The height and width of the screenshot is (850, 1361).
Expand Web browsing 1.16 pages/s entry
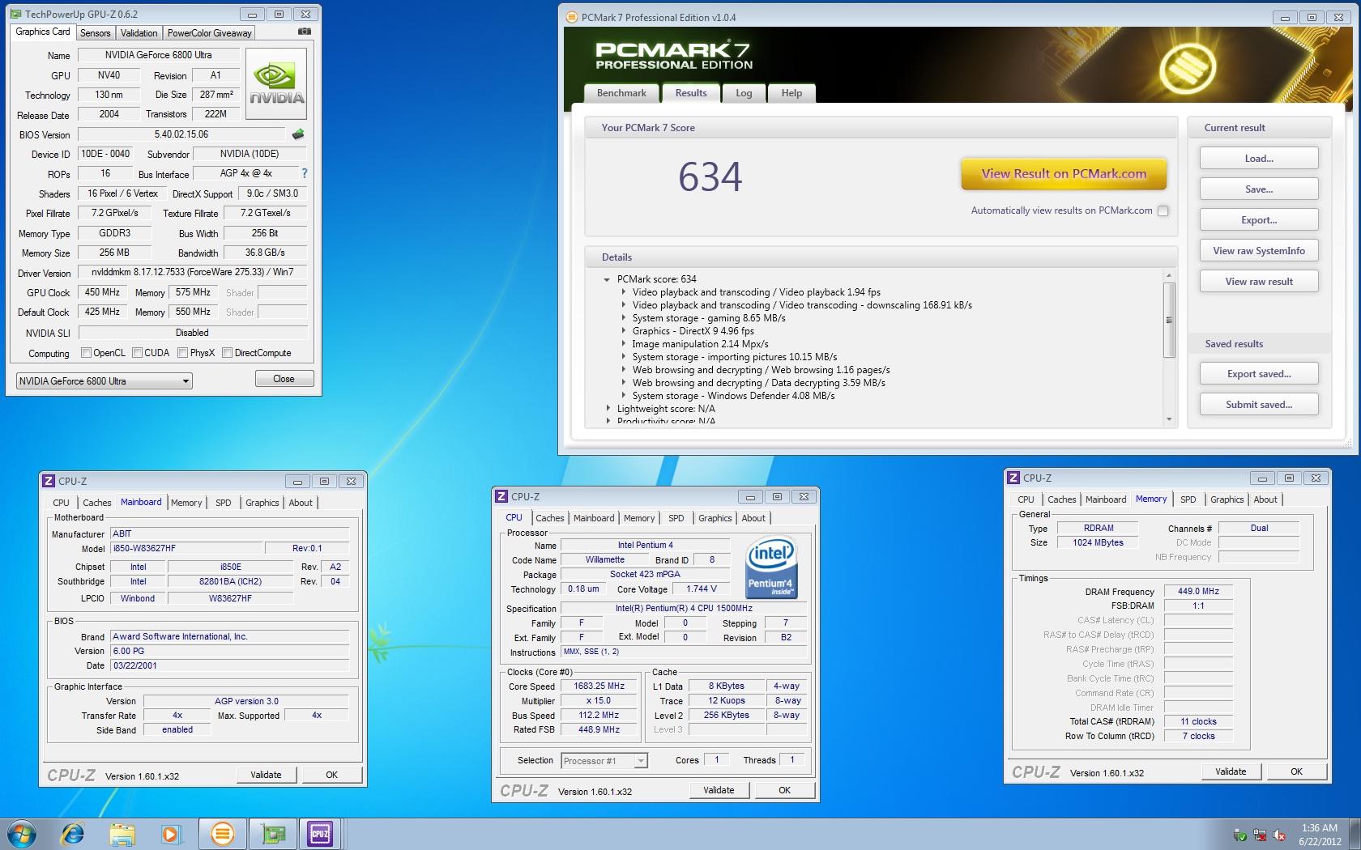(x=623, y=370)
